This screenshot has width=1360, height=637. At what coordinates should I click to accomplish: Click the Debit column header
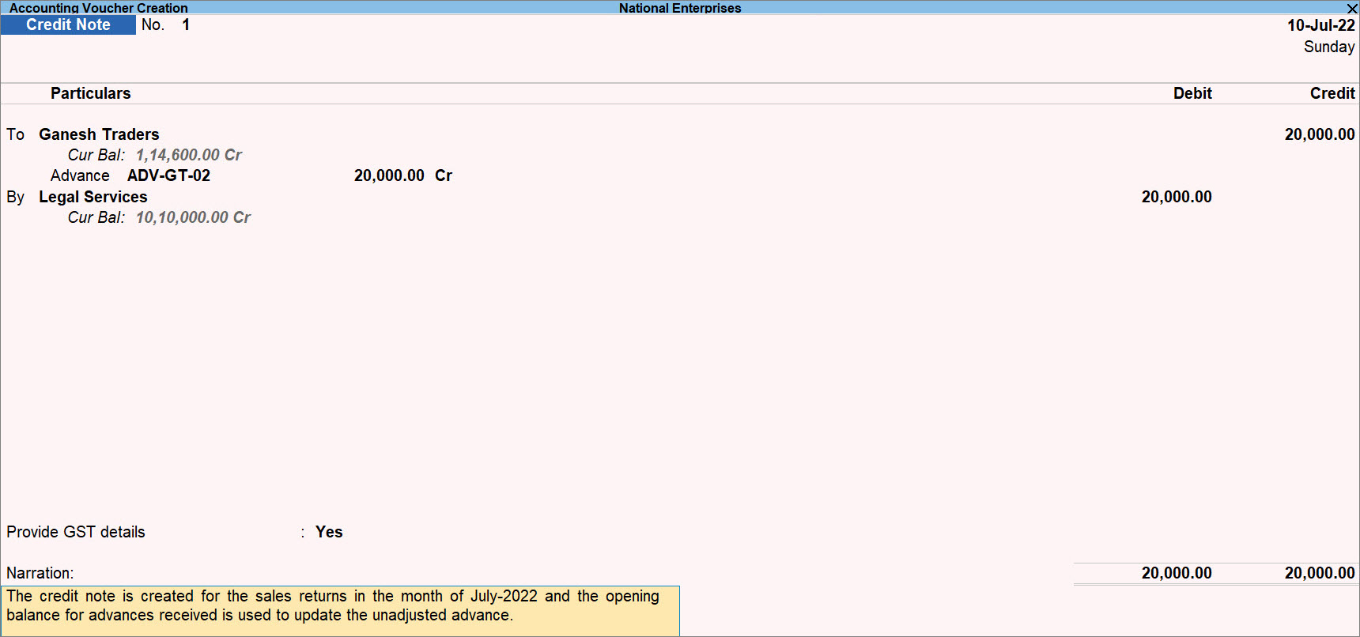[1192, 93]
